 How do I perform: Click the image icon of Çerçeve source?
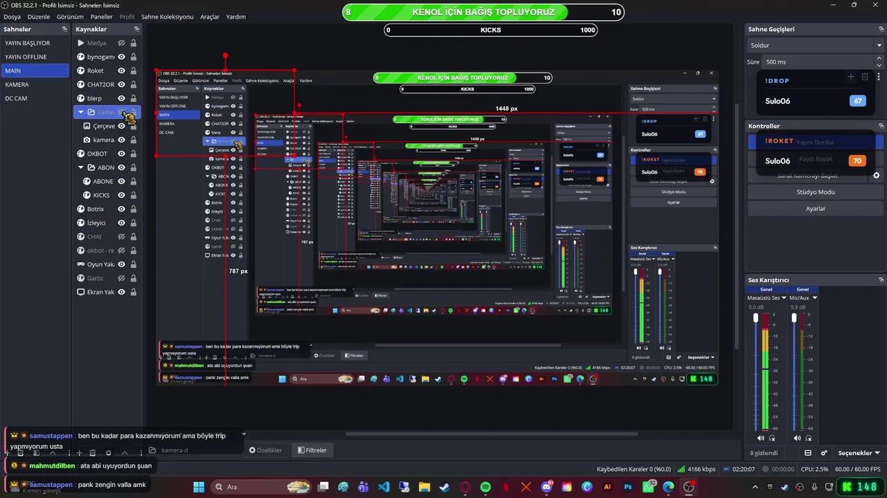point(87,126)
